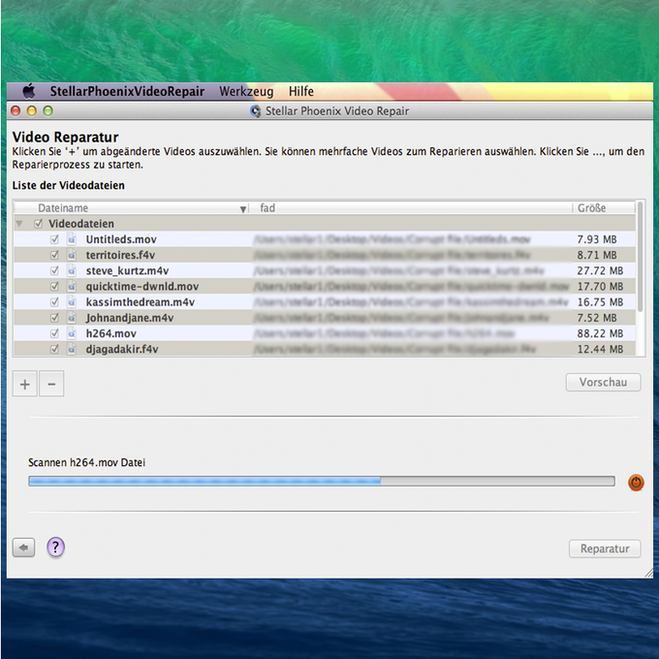This screenshot has height=659, width=659.
Task: Uncheck the Johnandjane.m4v checkbox
Action: pos(54,318)
